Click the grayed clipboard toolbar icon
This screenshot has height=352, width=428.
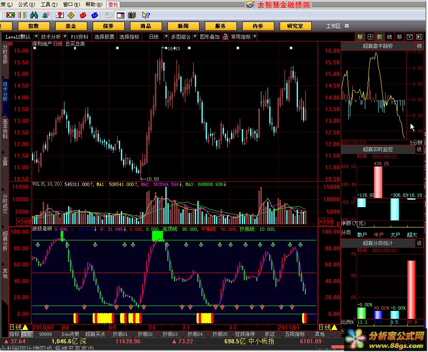pyautogui.click(x=108, y=15)
